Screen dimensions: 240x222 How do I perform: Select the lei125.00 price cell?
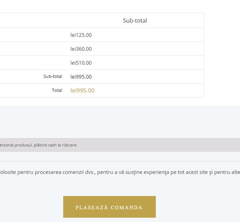click(x=81, y=35)
